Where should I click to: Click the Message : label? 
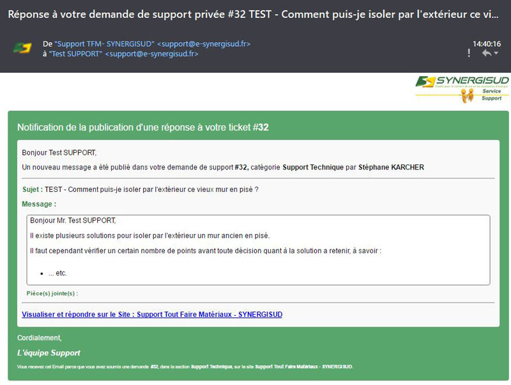point(37,203)
